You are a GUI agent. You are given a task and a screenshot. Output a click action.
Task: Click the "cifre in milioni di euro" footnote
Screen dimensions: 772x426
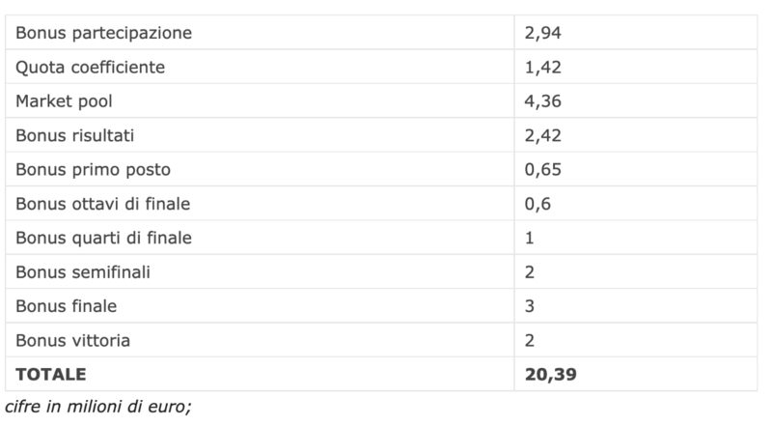(x=98, y=407)
